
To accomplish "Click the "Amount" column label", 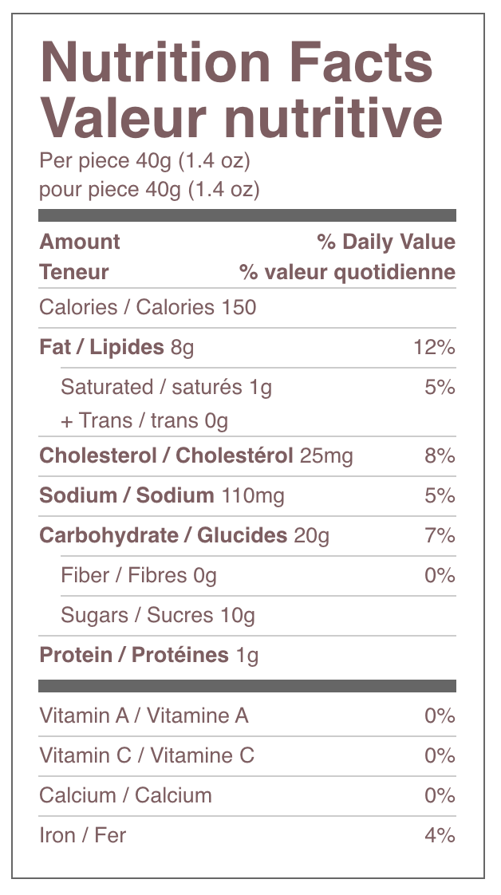I will click(80, 242).
